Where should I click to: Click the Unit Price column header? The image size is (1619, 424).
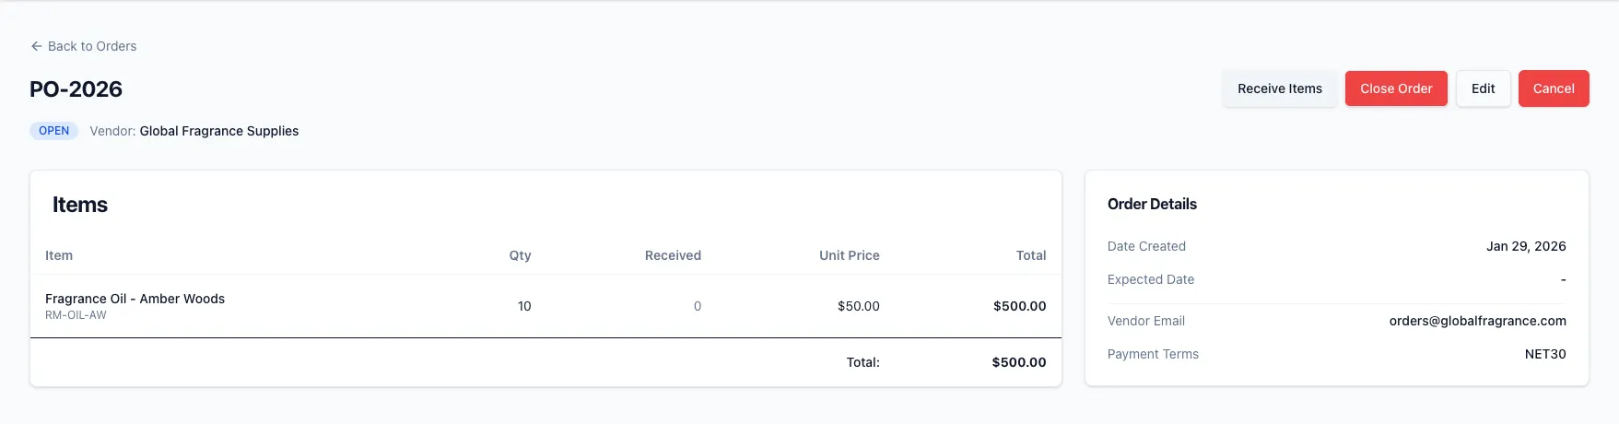click(x=849, y=255)
